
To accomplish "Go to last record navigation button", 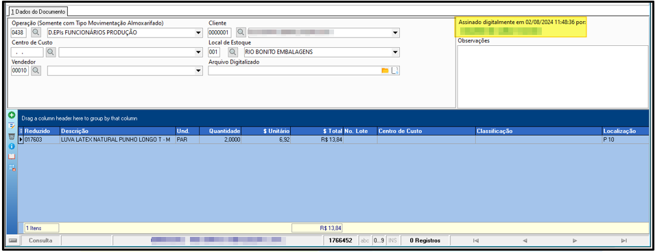I will [x=624, y=241].
